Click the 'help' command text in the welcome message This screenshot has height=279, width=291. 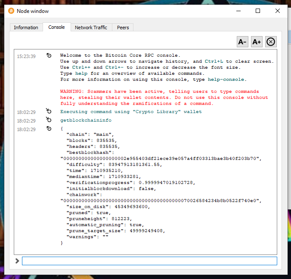click(81, 74)
